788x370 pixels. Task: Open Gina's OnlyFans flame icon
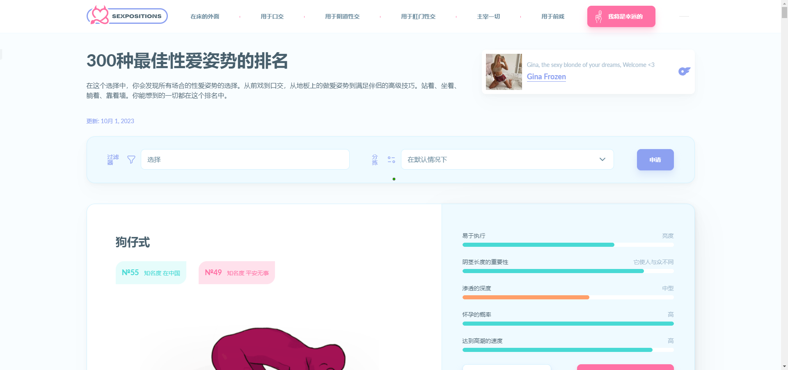pos(684,71)
